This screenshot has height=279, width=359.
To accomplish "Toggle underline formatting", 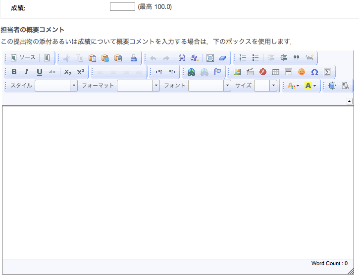I will (40, 72).
